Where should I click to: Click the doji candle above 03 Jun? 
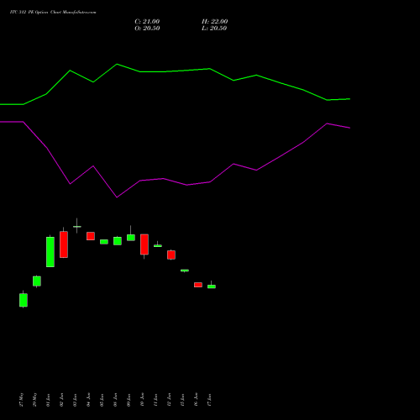click(77, 226)
